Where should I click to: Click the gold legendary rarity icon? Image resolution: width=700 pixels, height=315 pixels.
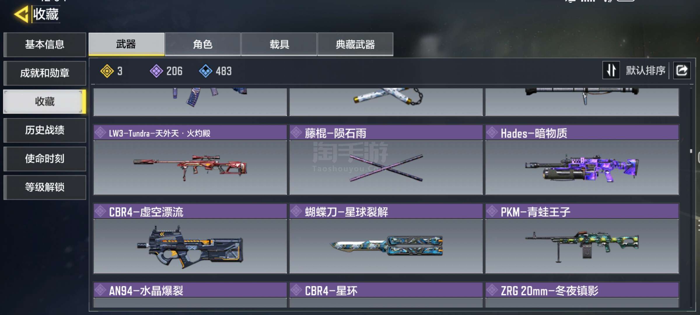click(107, 71)
